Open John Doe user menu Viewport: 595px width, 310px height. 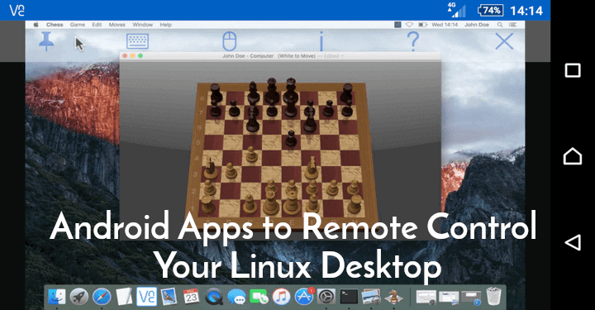pos(477,25)
